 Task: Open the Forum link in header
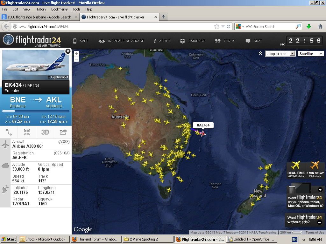pos(225,41)
